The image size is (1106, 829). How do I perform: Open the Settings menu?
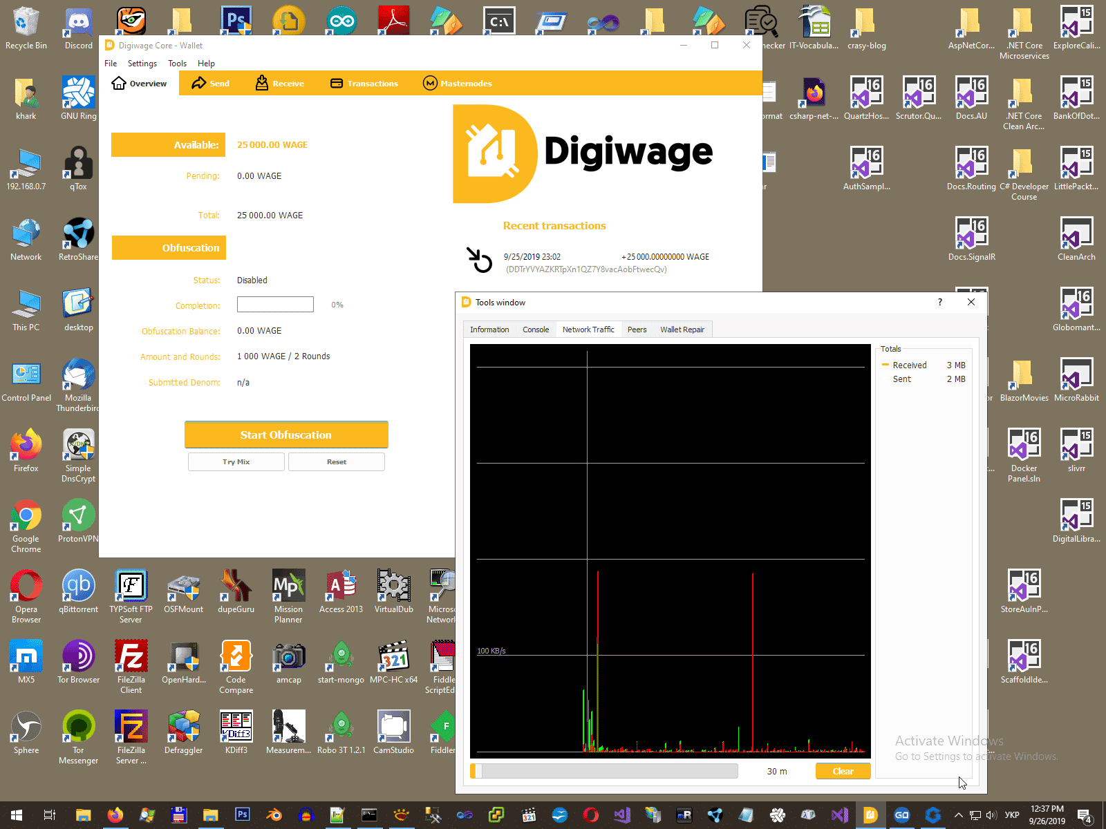(142, 64)
